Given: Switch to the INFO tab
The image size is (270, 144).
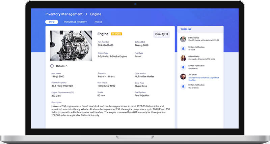Looking at the screenshot, I should [52, 22].
